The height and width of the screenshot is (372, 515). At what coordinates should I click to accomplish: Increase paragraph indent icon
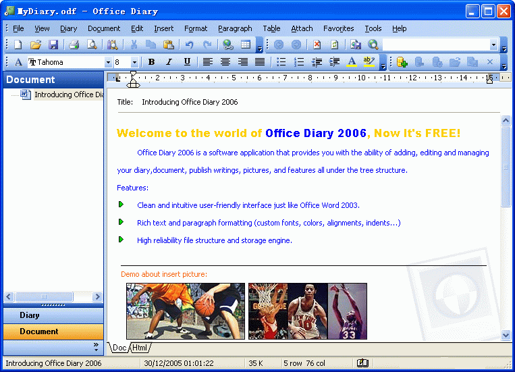tap(334, 62)
